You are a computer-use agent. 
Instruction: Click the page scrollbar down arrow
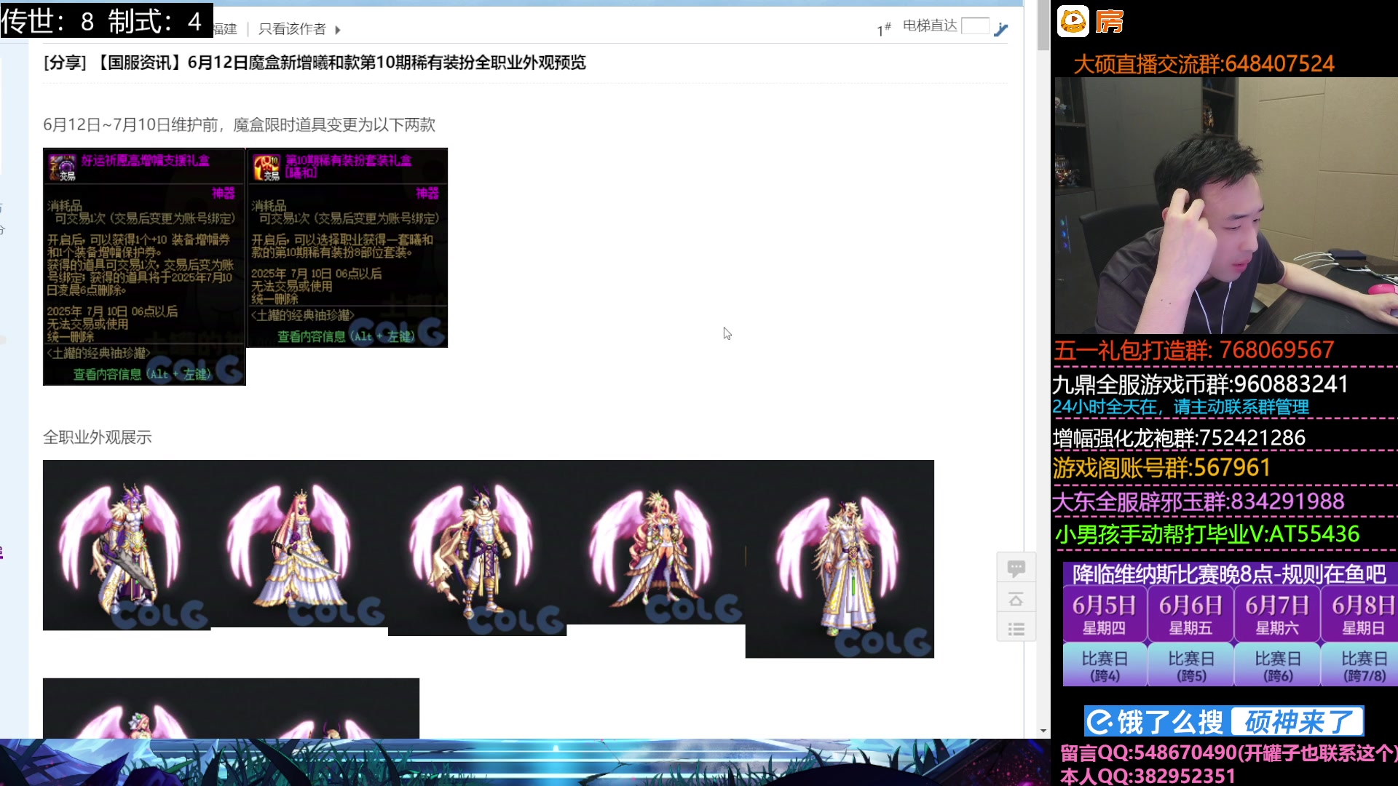[1043, 731]
